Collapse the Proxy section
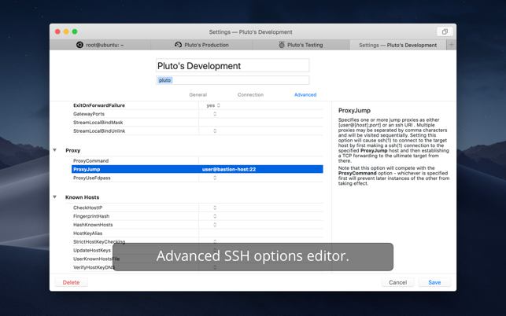The image size is (506, 316). click(x=55, y=150)
